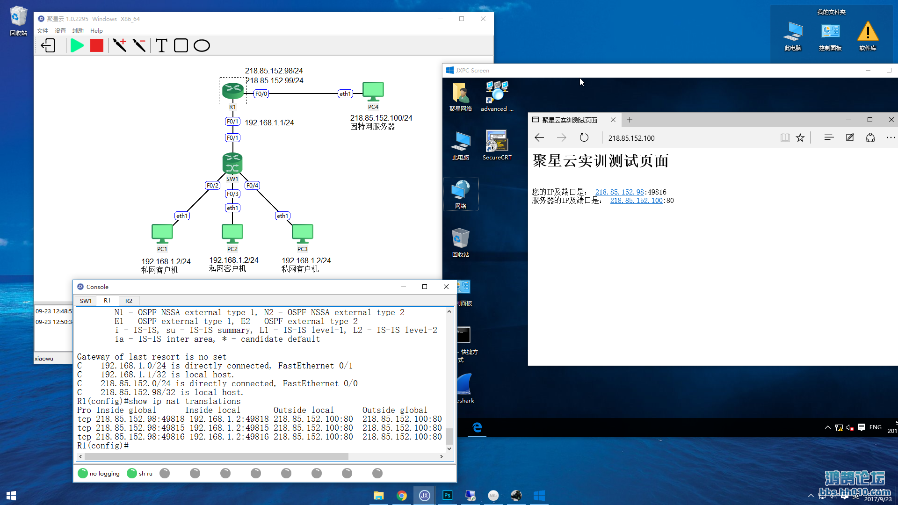The height and width of the screenshot is (505, 898).
Task: Click the 218.85.152.100 link
Action: [x=636, y=201]
